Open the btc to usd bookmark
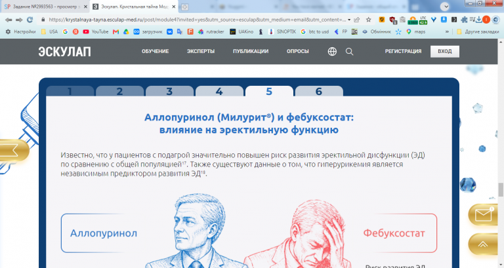Image resolution: width=504 pixels, height=268 pixels. pos(315,31)
